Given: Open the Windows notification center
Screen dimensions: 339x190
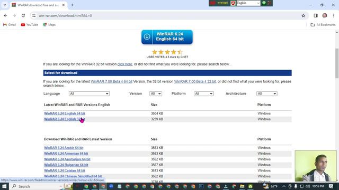Looking at the screenshot, I should point(331,186).
